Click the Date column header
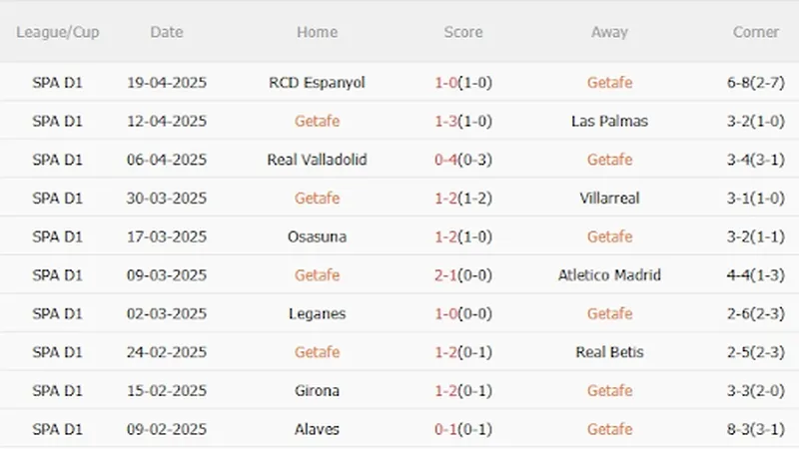This screenshot has width=799, height=449. coord(167,32)
